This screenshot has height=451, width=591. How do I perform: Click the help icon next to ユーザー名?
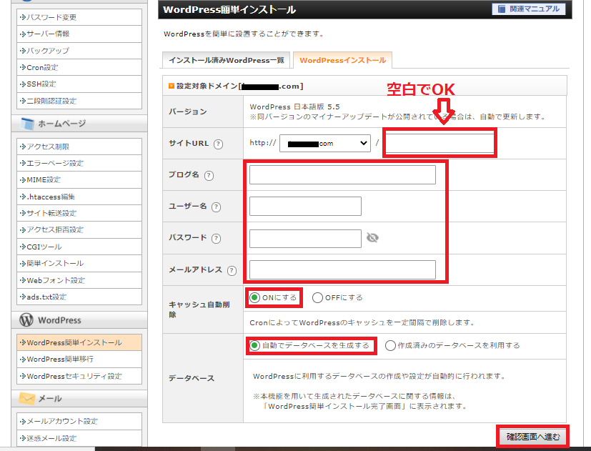tap(216, 207)
